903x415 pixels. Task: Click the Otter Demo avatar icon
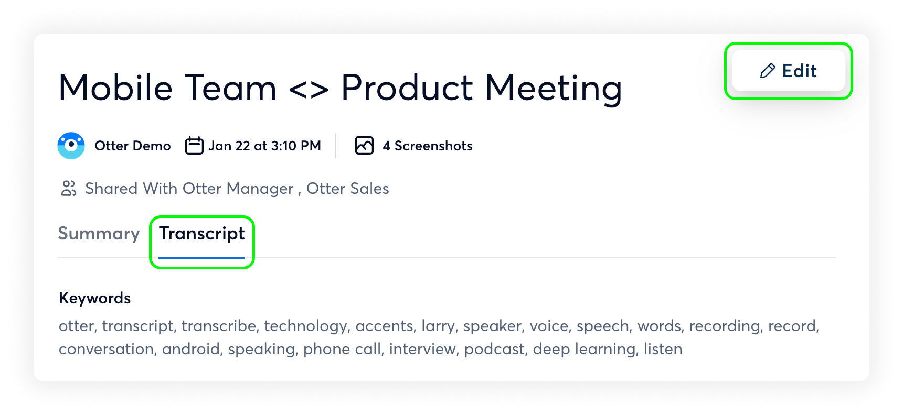(x=71, y=146)
